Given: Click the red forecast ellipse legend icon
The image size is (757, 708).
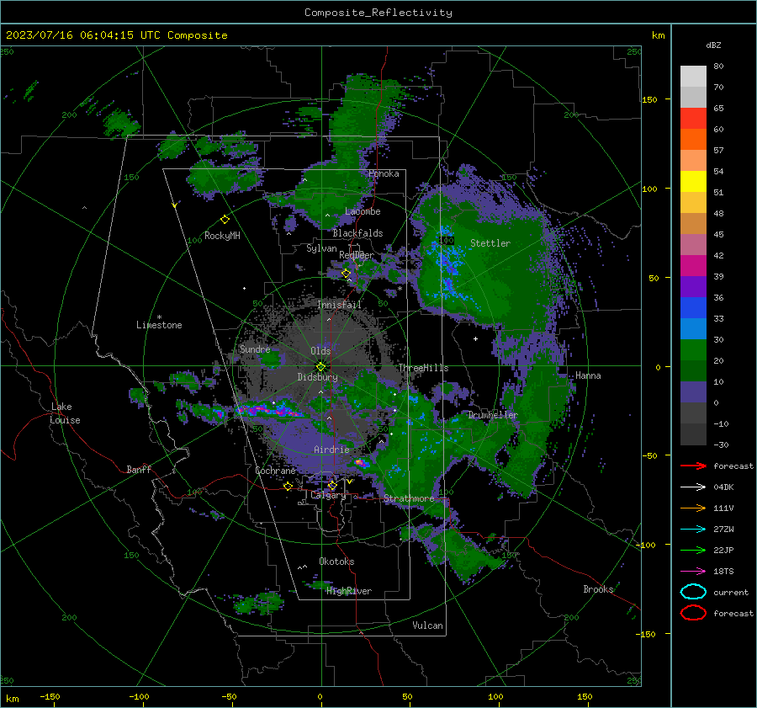Looking at the screenshot, I should point(693,613).
